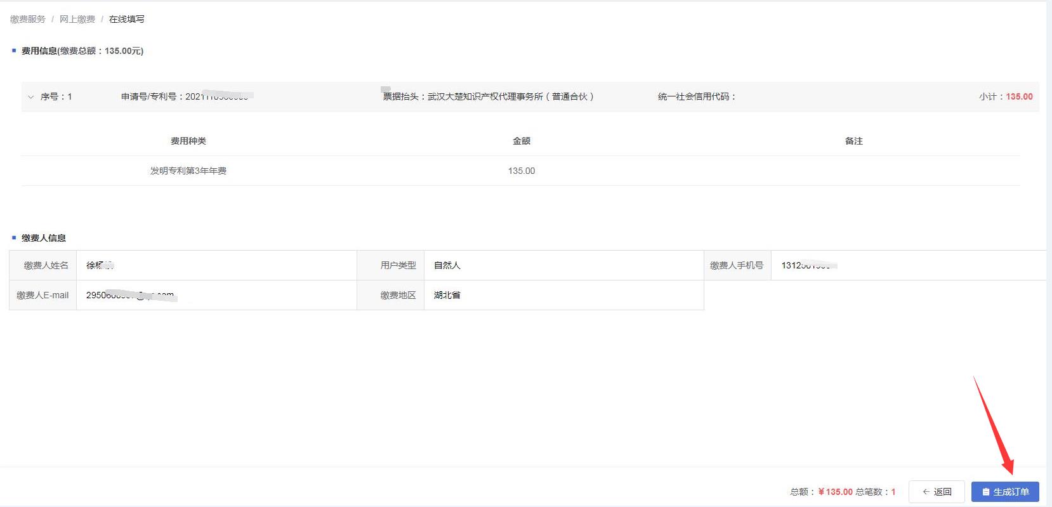Click the 缴费地区 label cell
The width and height of the screenshot is (1052, 507).
390,295
